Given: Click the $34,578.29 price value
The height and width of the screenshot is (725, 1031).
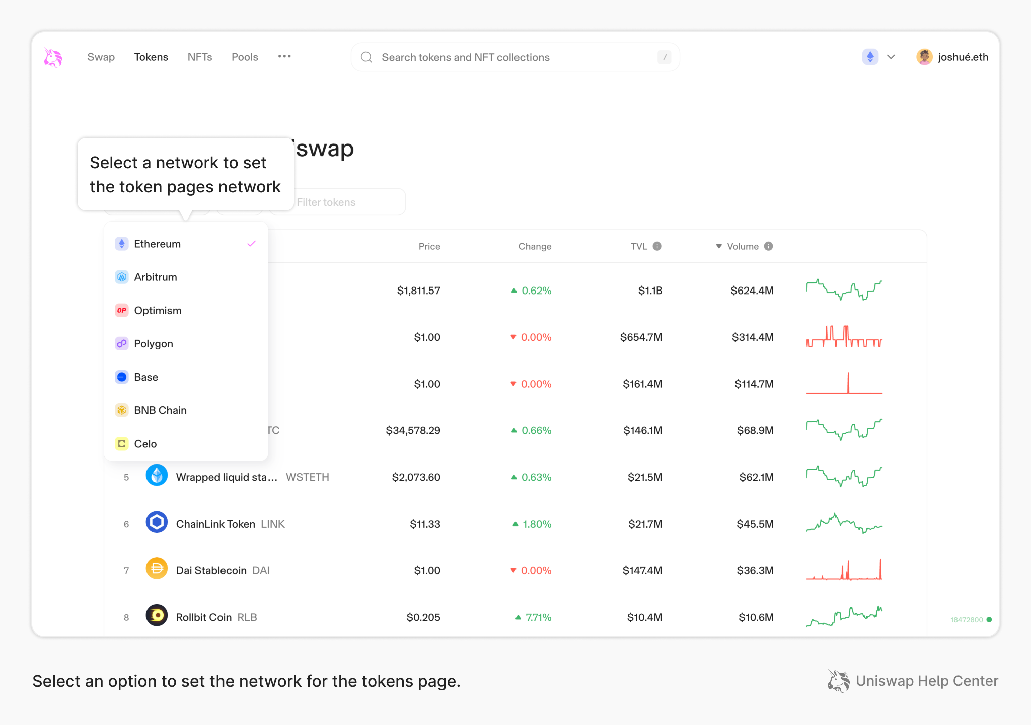Looking at the screenshot, I should click(413, 430).
